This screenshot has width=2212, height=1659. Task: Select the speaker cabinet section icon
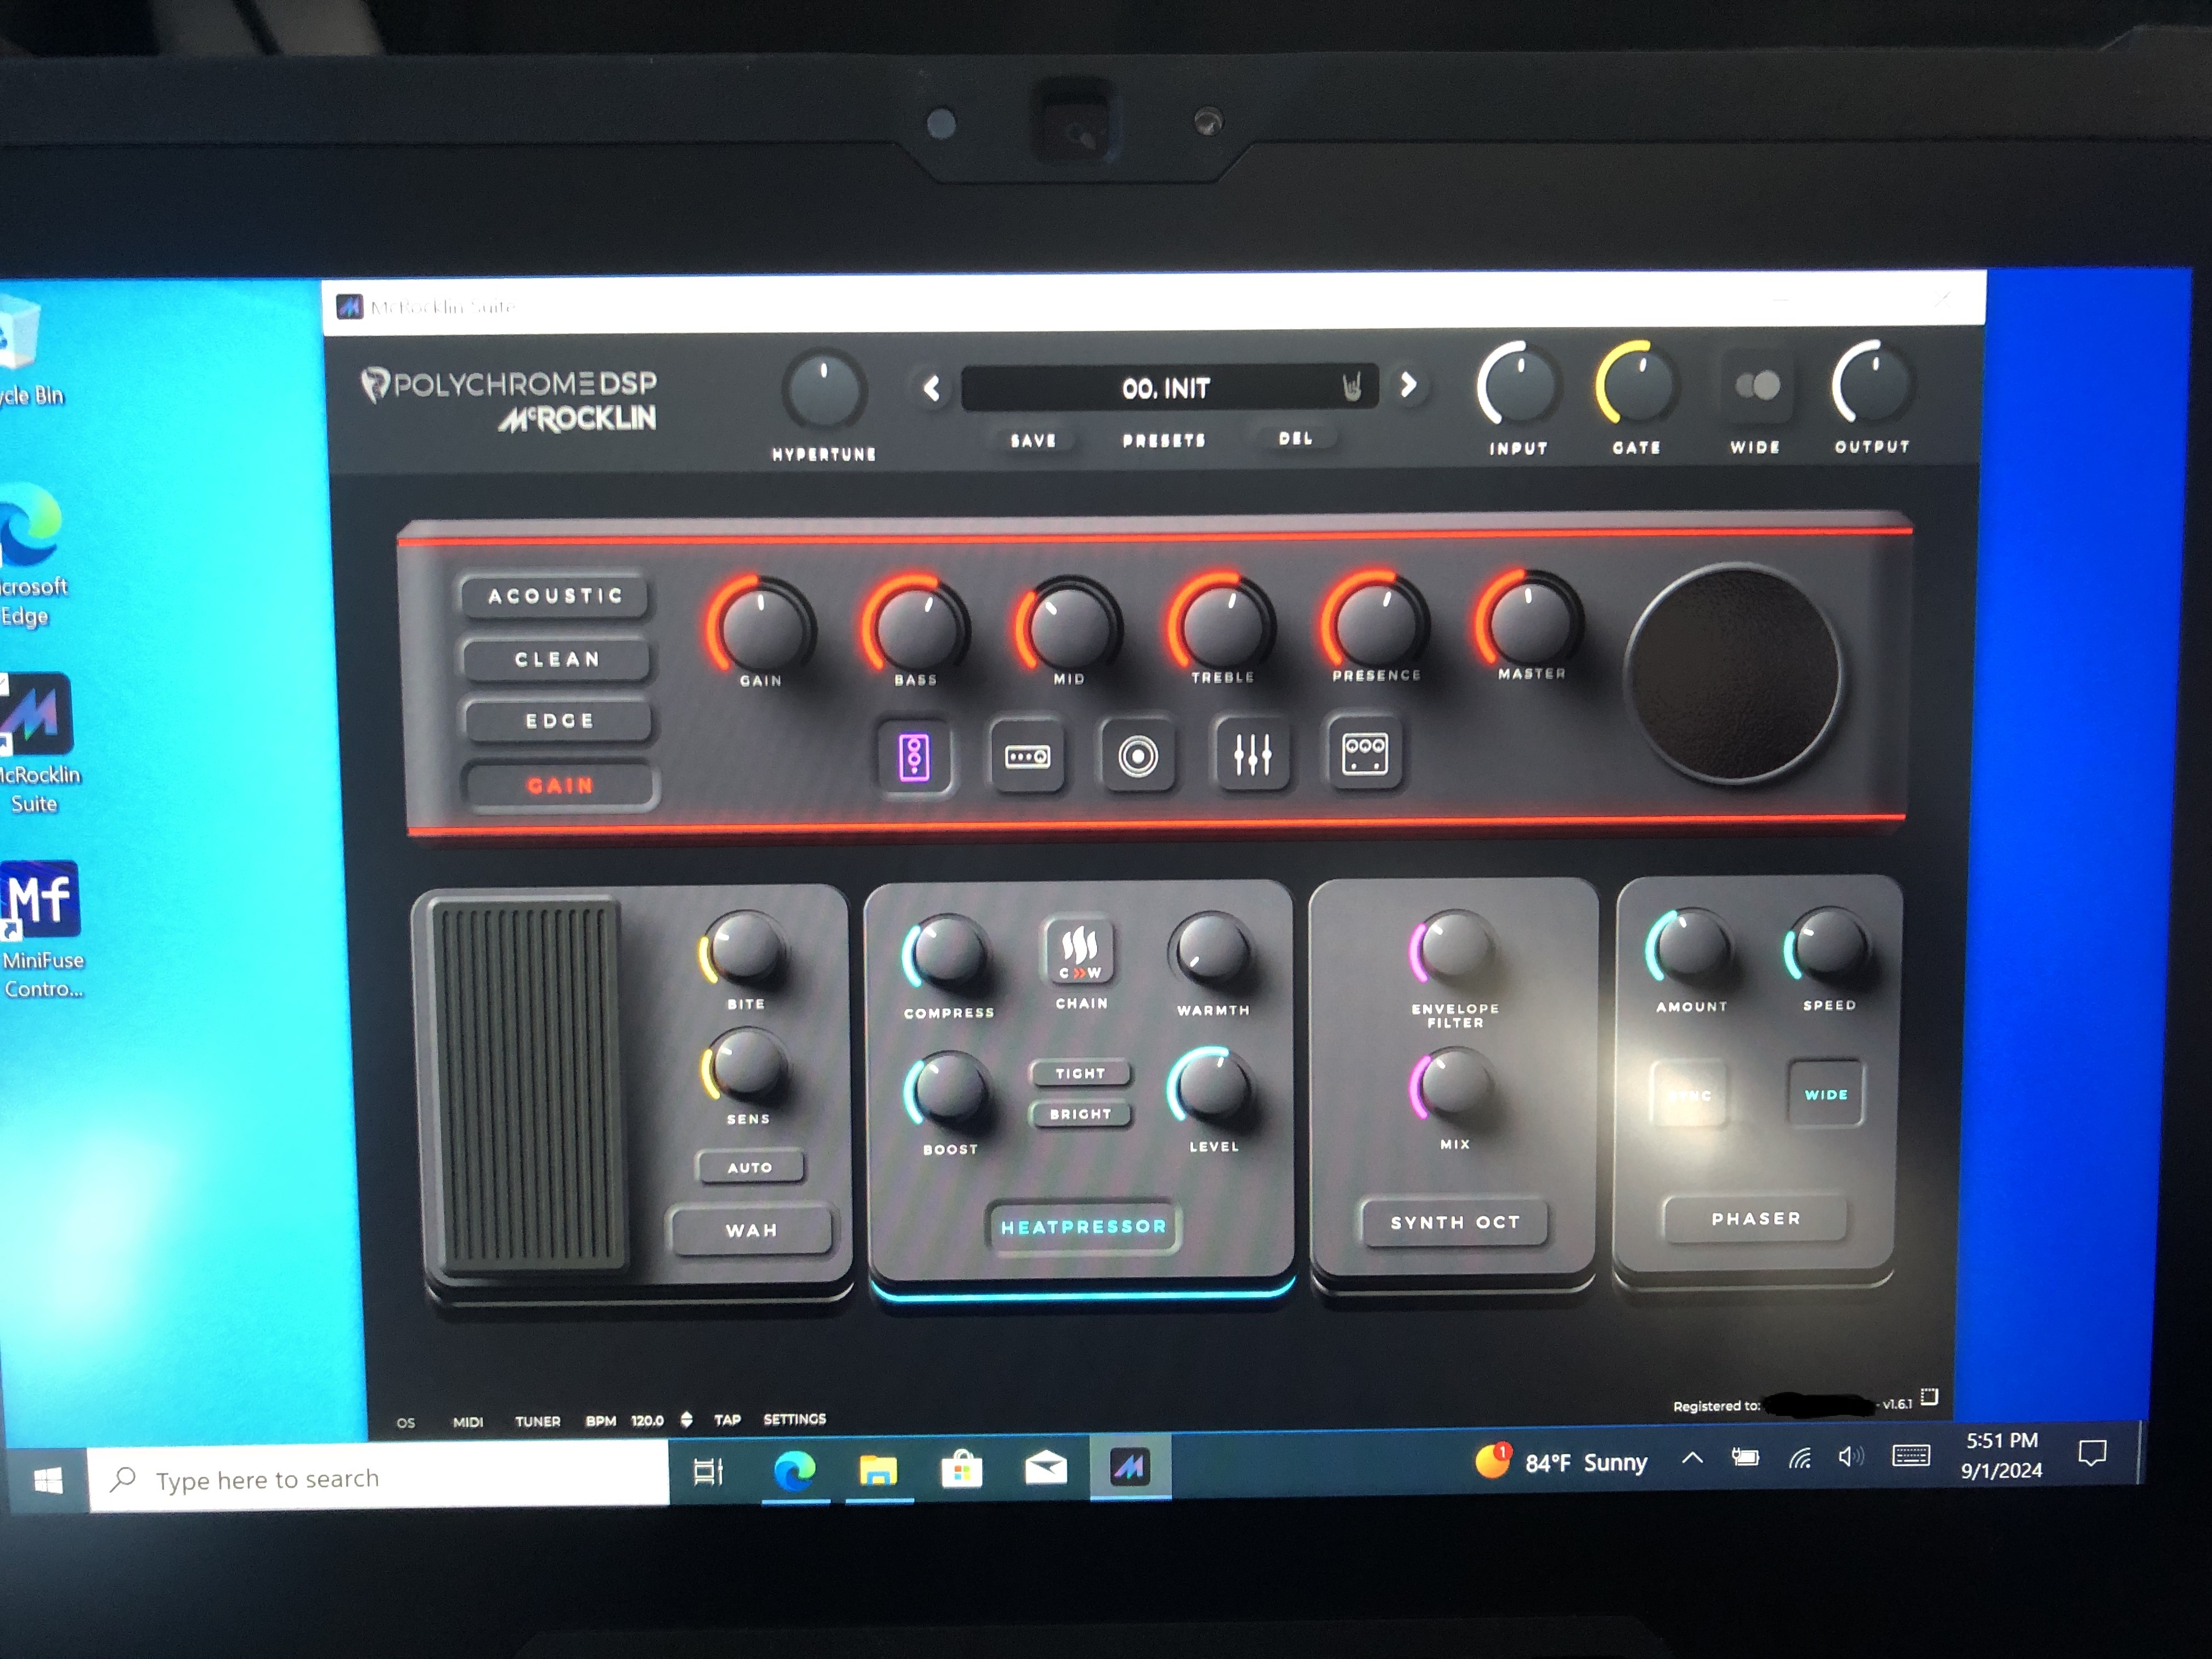click(x=1138, y=756)
